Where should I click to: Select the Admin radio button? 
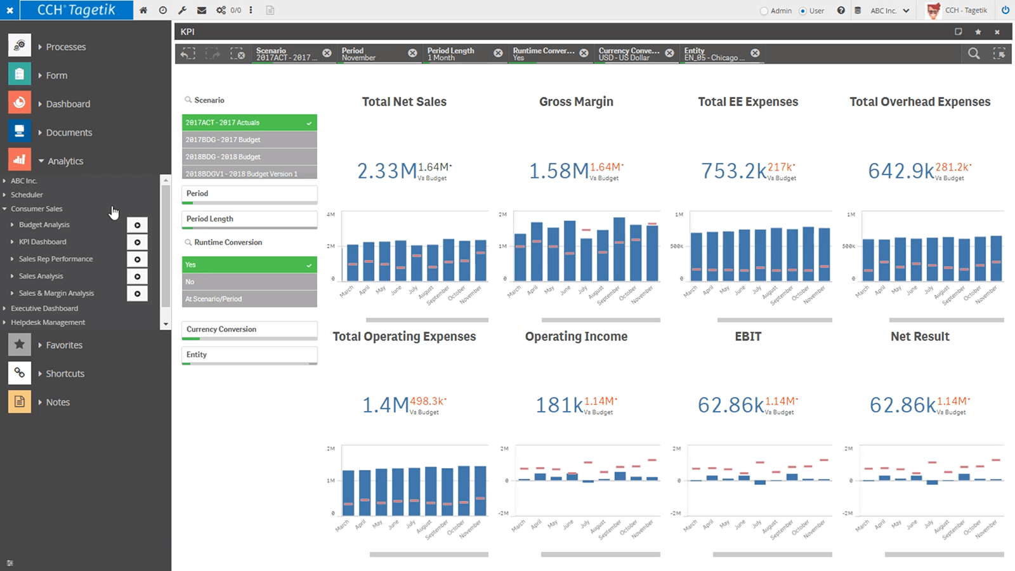coord(764,11)
